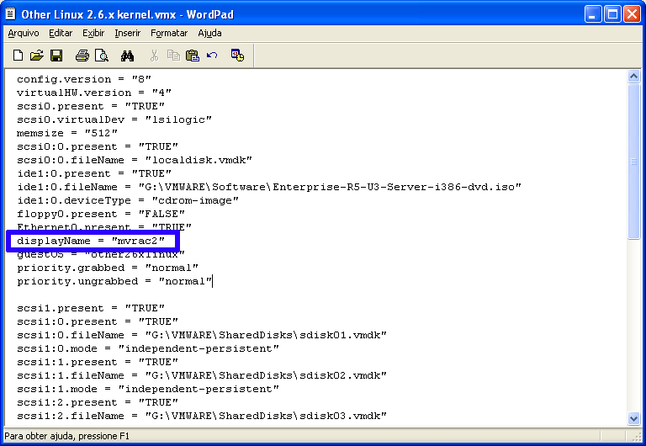The width and height of the screenshot is (646, 446).
Task: Open the Exibir menu
Action: pyautogui.click(x=93, y=33)
